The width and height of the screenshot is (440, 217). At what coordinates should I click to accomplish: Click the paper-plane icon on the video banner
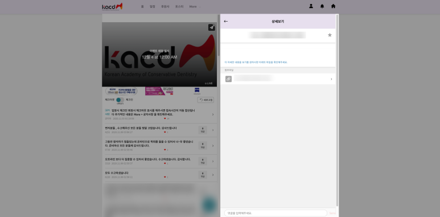pos(212,27)
